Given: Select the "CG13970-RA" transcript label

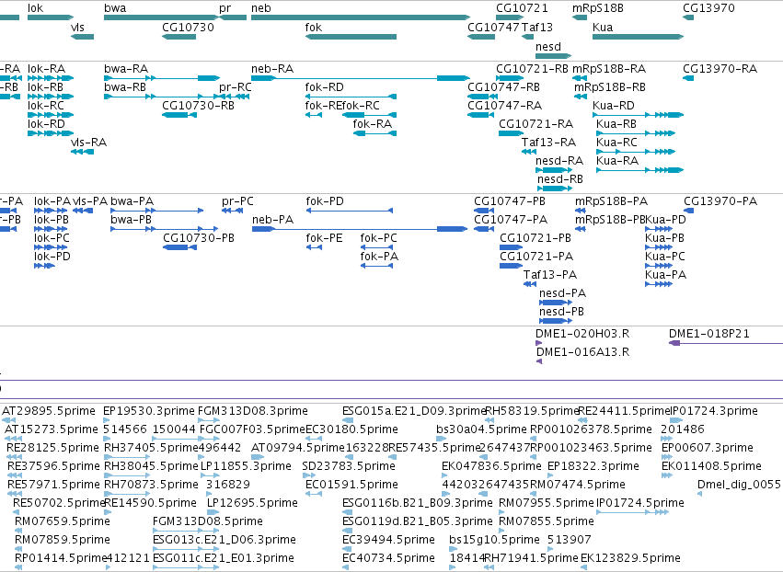Looking at the screenshot, I should click(720, 69).
